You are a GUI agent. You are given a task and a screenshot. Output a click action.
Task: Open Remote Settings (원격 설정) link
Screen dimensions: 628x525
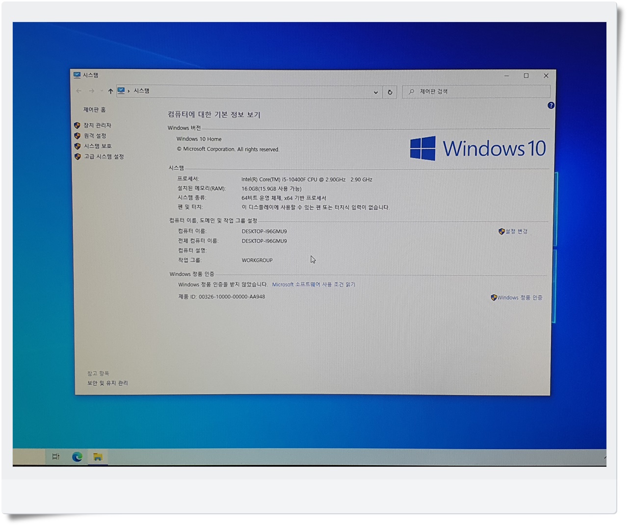click(95, 136)
